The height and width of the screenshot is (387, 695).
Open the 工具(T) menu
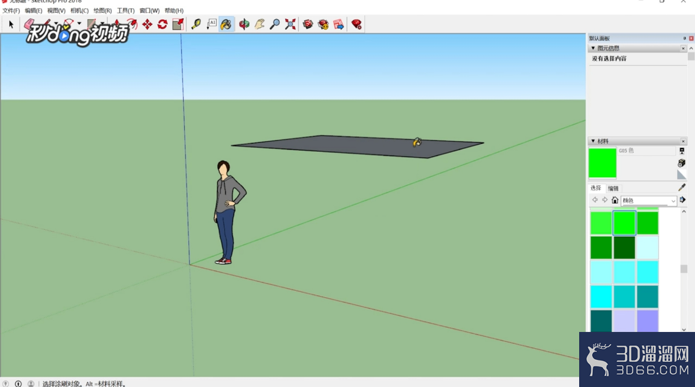[126, 10]
